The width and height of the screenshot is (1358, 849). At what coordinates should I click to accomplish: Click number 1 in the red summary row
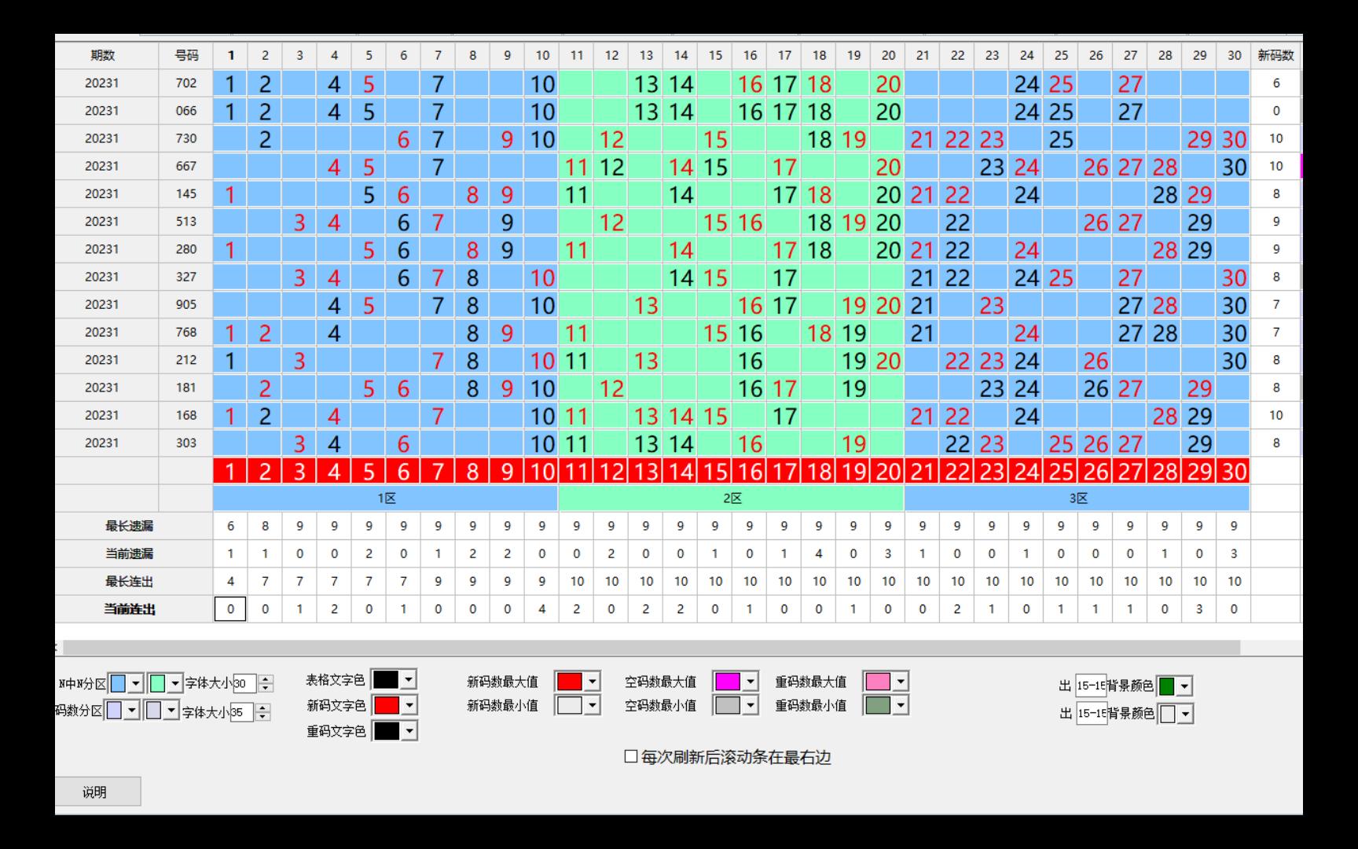(x=230, y=471)
